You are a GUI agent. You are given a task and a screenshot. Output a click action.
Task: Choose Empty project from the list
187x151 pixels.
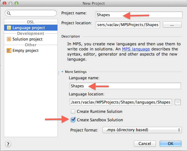[25, 50]
